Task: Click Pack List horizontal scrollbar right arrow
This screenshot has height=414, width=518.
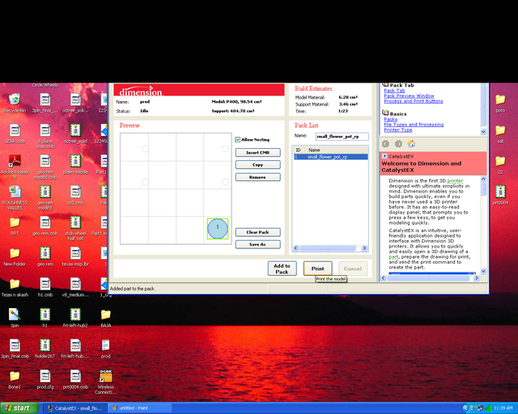Action: 364,248
